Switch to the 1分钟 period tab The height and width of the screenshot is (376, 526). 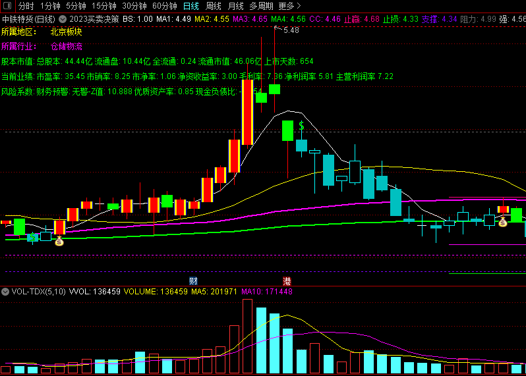pyautogui.click(x=50, y=6)
